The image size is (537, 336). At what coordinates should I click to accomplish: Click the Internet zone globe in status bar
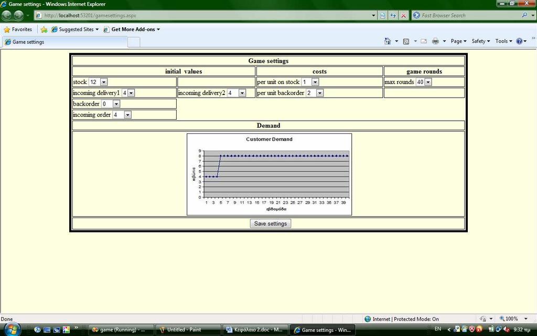pos(368,319)
